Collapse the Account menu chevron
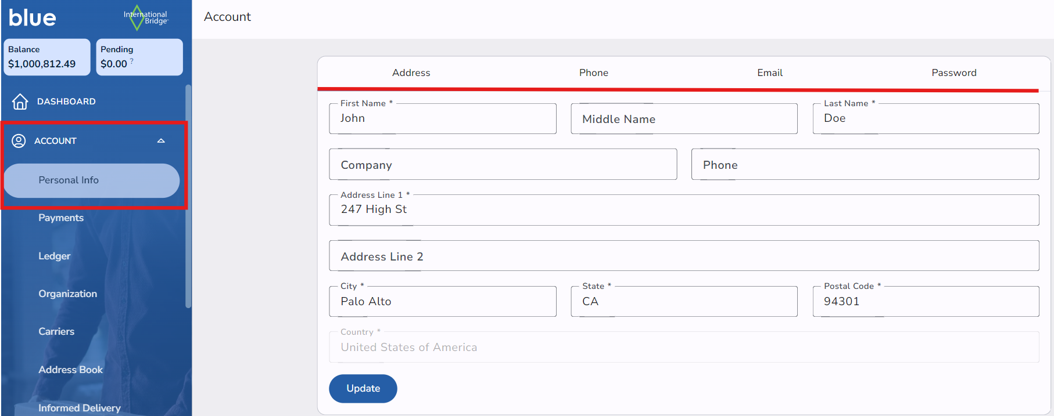This screenshot has height=416, width=1054. (x=161, y=141)
